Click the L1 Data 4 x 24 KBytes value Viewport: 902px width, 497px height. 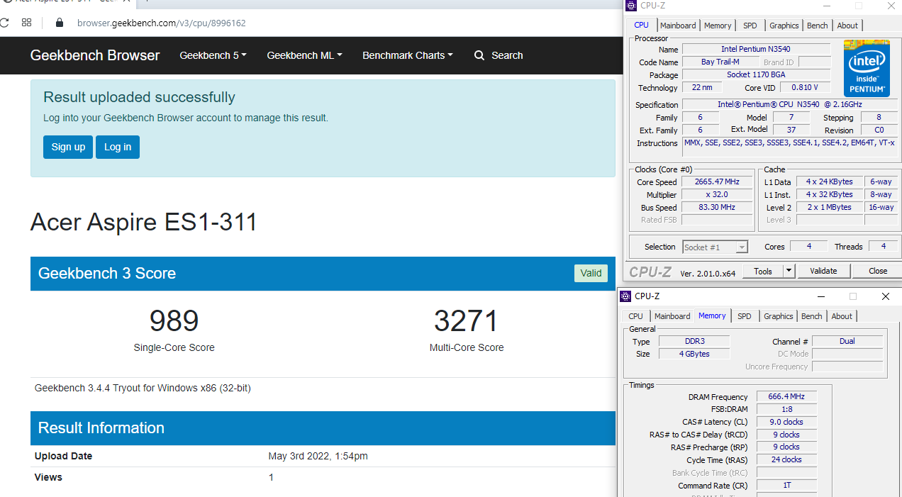point(829,182)
